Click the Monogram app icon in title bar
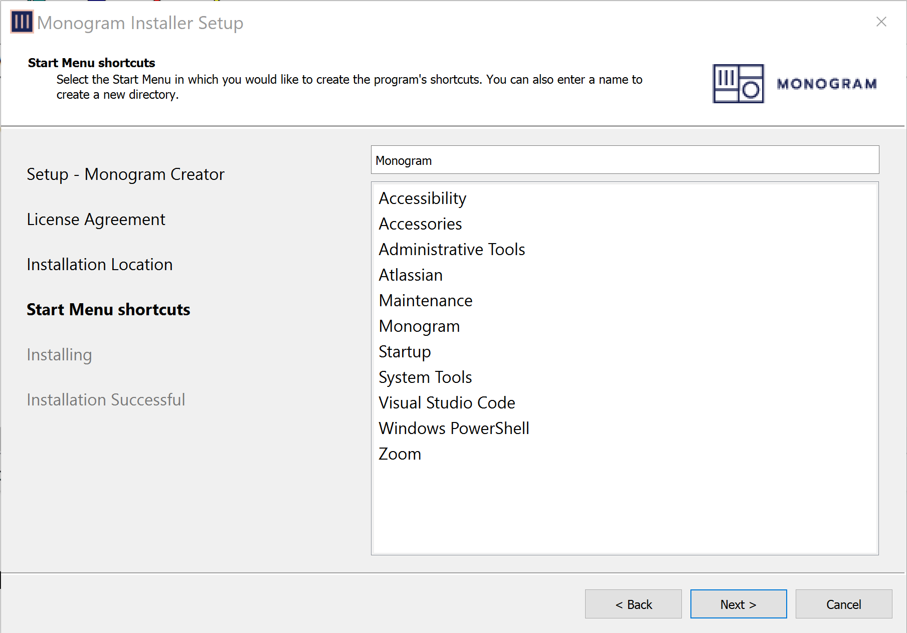The height and width of the screenshot is (633, 907). coord(22,23)
